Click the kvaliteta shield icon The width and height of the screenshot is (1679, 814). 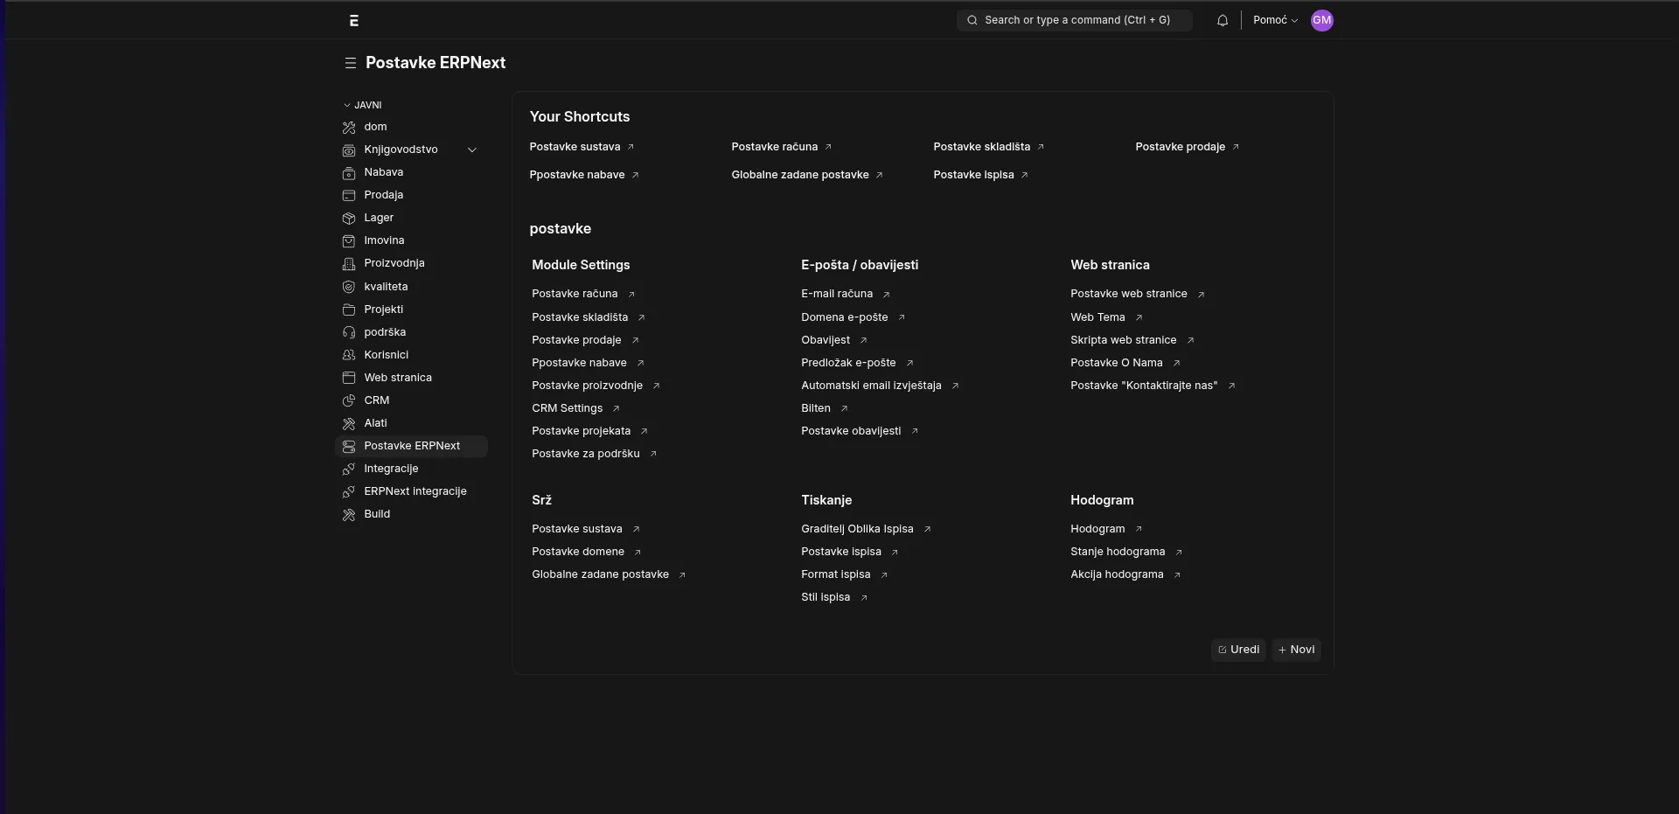(349, 287)
